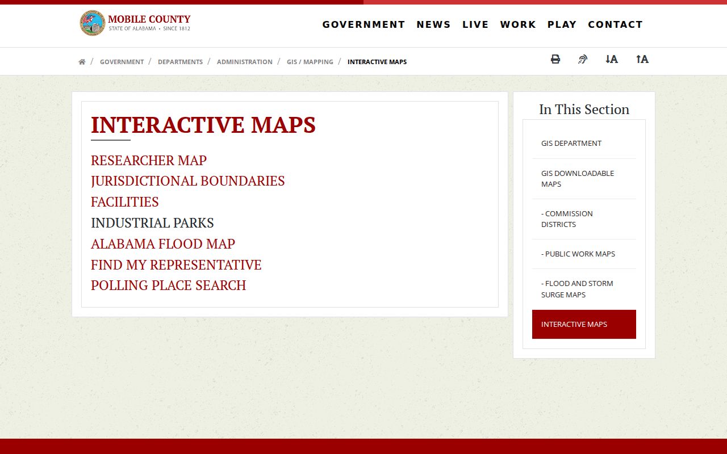Viewport: 727px width, 454px height.
Task: Go to Flood and Storm Surge Maps
Action: [584, 289]
